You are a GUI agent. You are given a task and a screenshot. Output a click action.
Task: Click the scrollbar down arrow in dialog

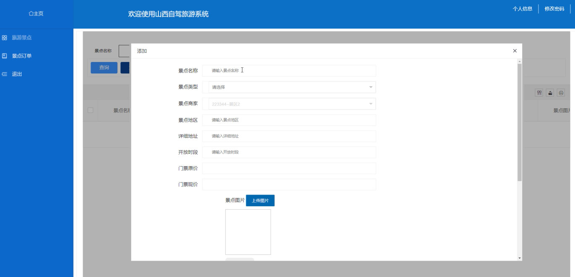520,258
